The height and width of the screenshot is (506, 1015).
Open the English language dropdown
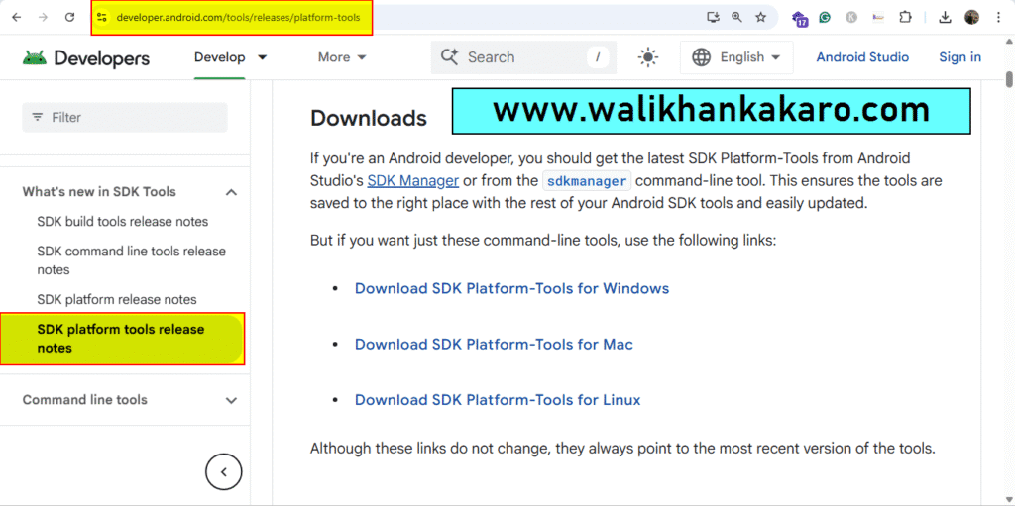coord(736,57)
